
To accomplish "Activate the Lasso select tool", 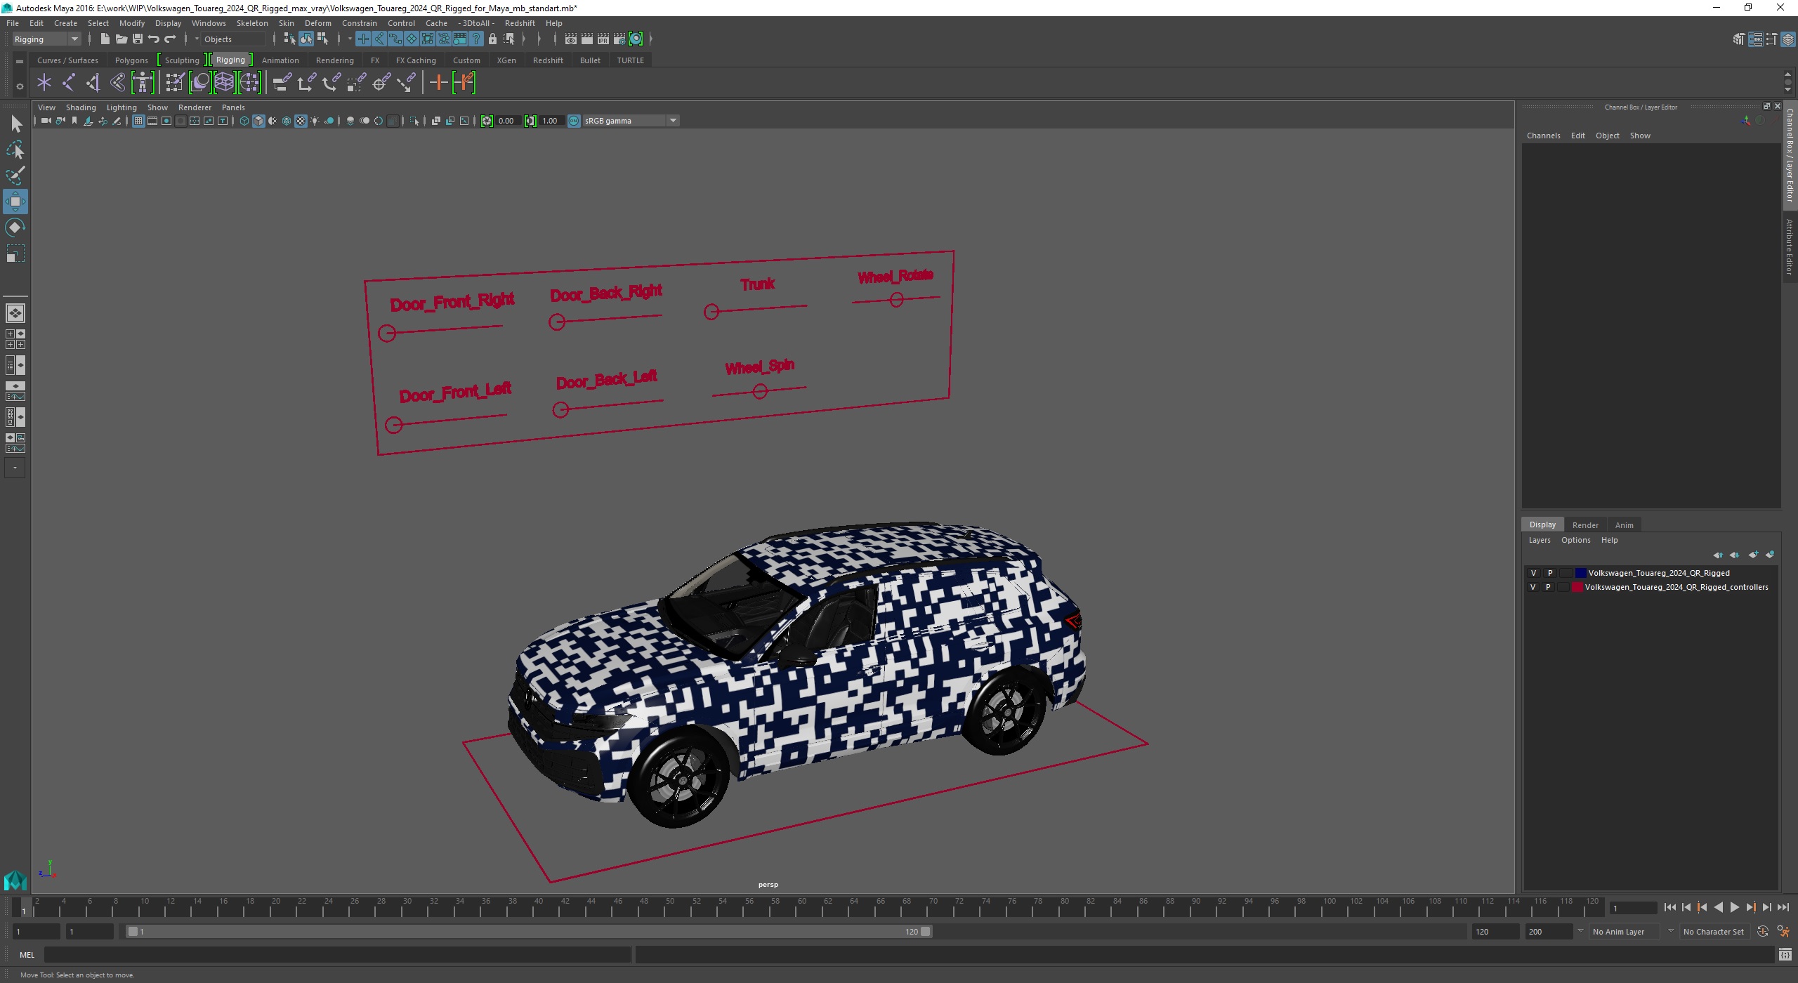I will [15, 150].
